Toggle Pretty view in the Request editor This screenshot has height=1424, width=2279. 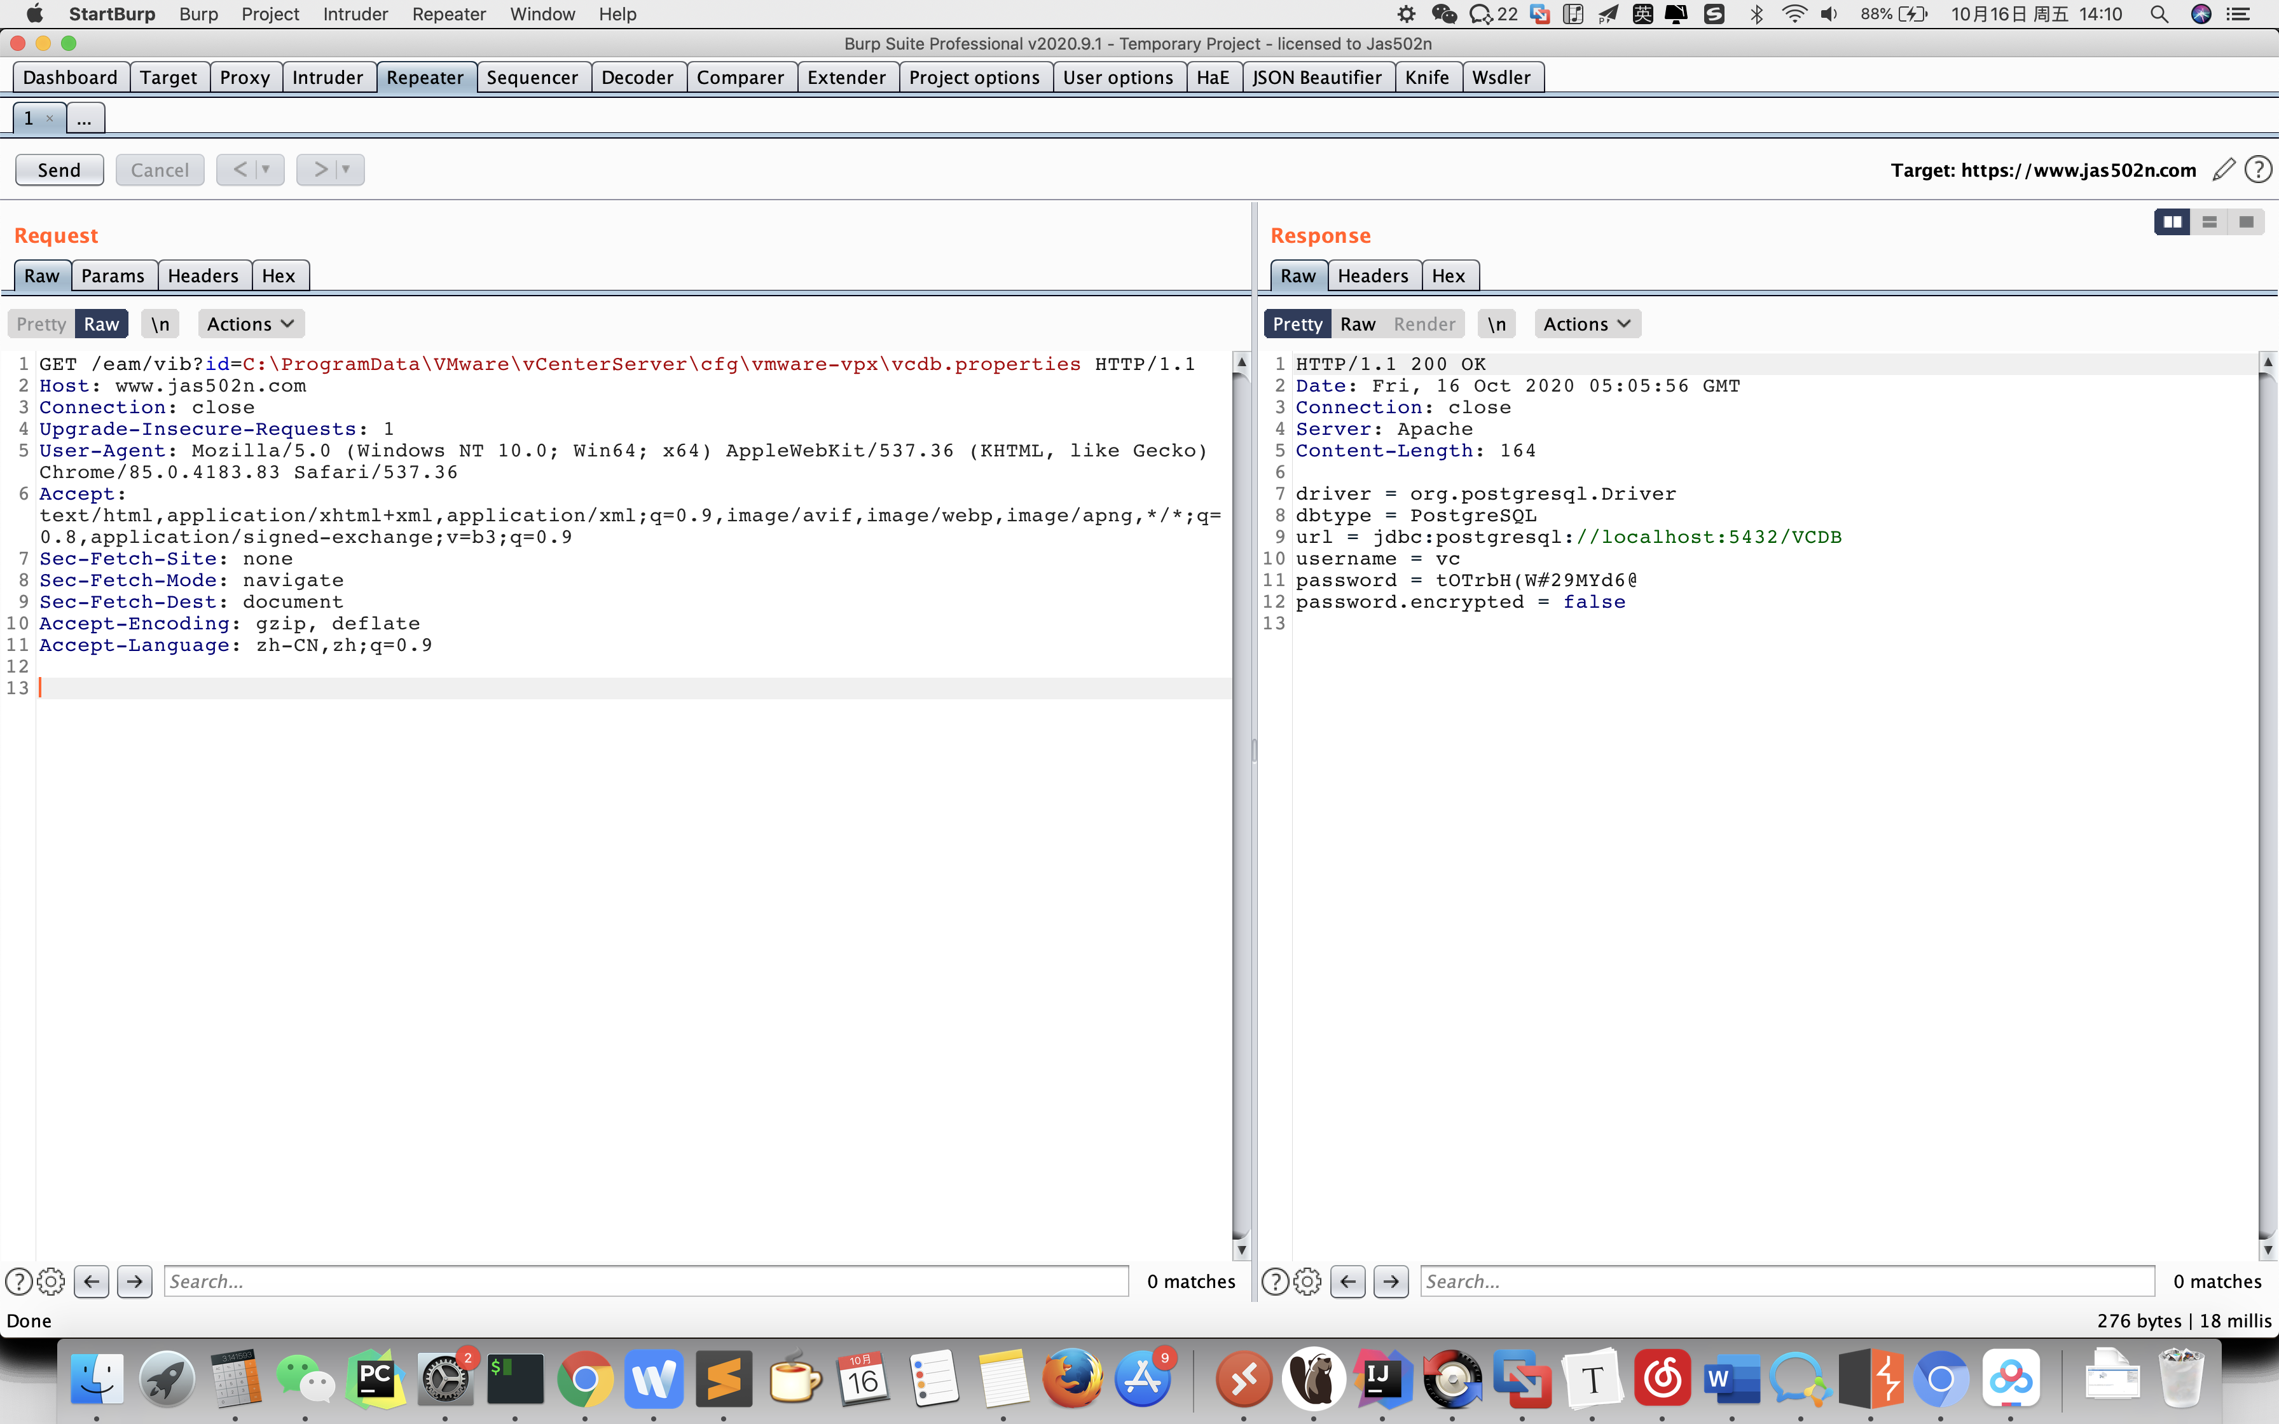41,324
